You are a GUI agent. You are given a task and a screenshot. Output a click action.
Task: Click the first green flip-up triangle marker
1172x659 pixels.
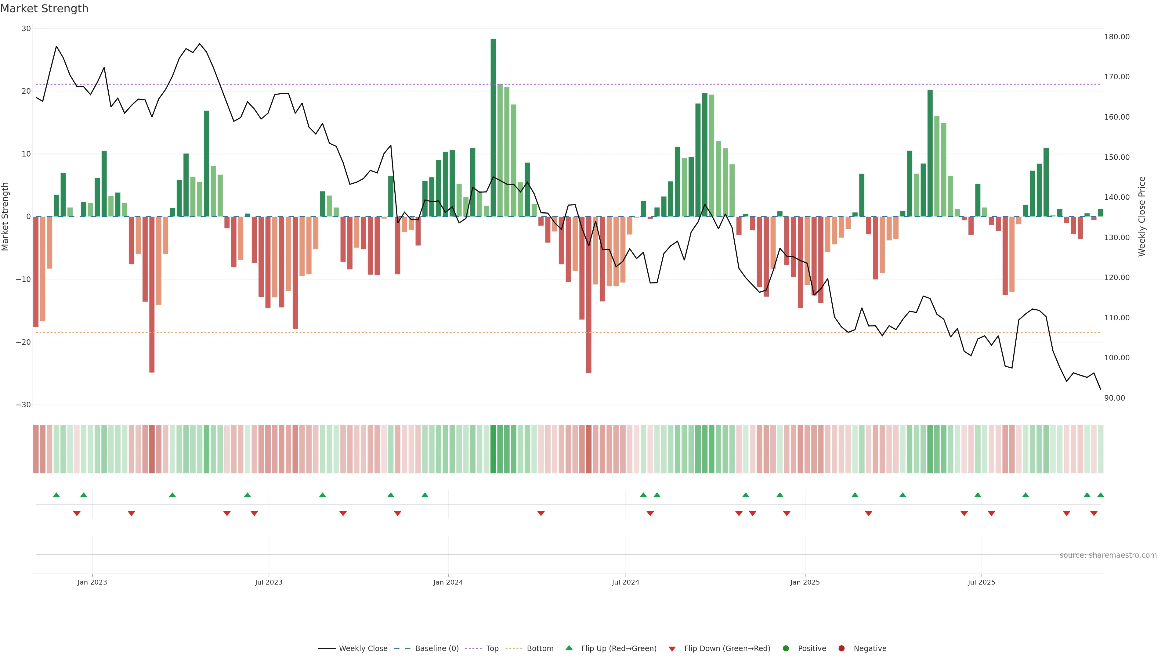[56, 495]
